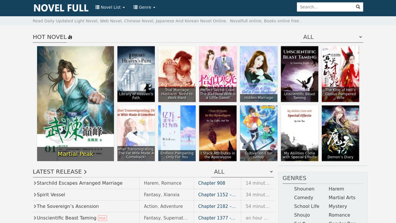This screenshot has height=223, width=396.
Task: Open Endless Pampering Only For You cover
Action: (x=177, y=133)
